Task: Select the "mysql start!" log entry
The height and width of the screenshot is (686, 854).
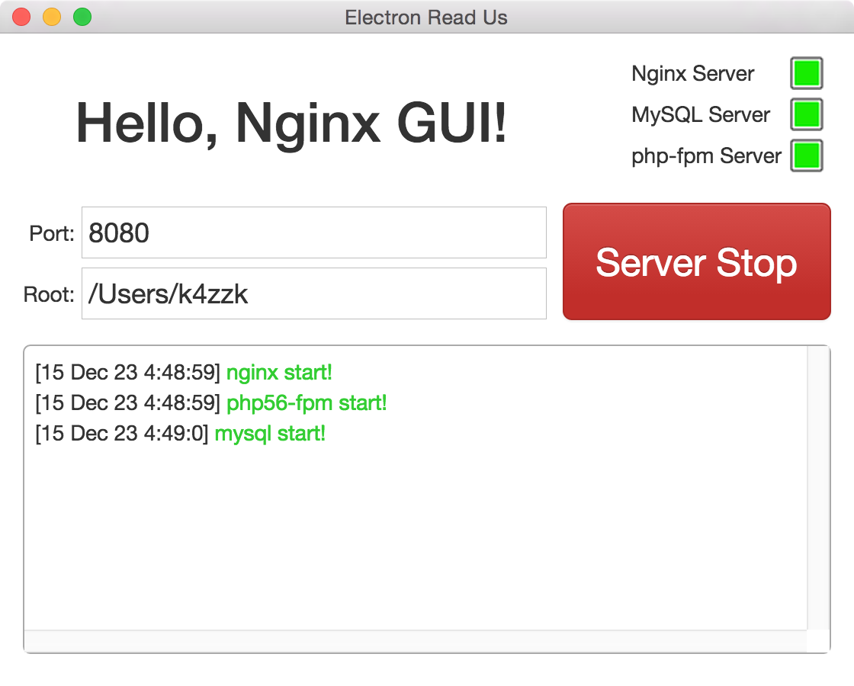Action: 271,434
